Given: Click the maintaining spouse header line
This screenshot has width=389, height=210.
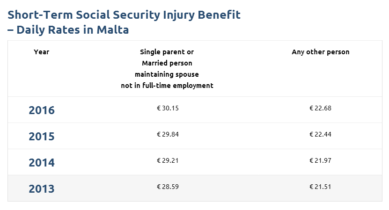Looking at the screenshot, I should click(167, 74).
